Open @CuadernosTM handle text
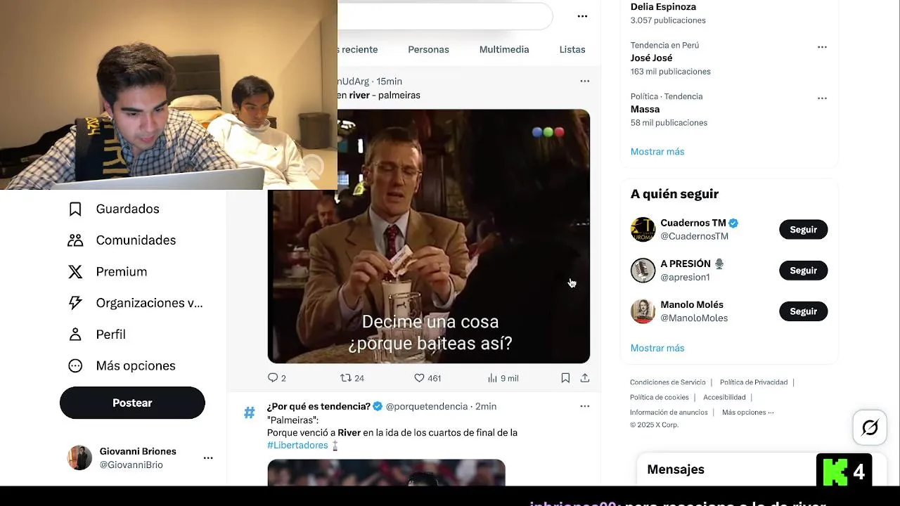Image resolution: width=900 pixels, height=506 pixels. 694,236
